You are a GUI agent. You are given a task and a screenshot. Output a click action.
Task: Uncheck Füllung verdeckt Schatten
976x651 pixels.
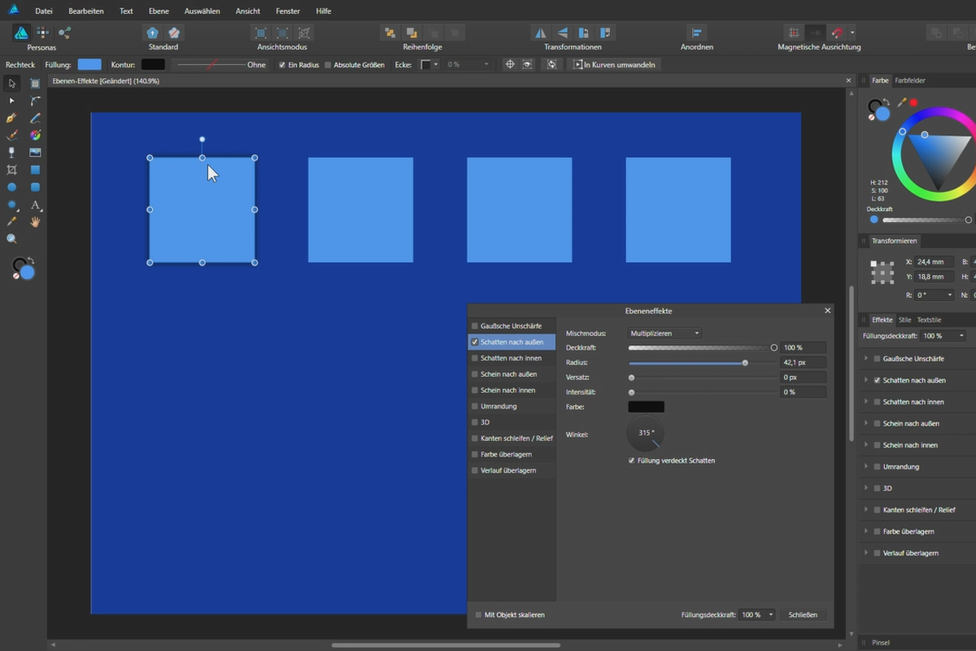coord(631,460)
